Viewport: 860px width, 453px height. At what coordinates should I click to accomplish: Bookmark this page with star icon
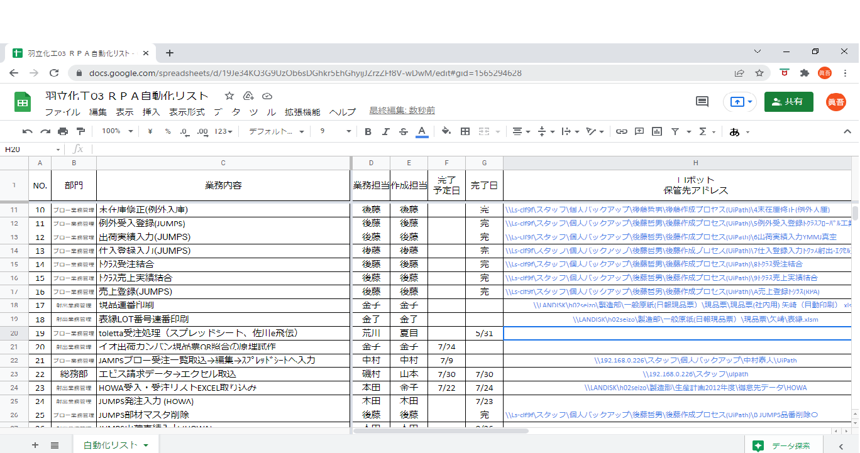[x=759, y=73]
